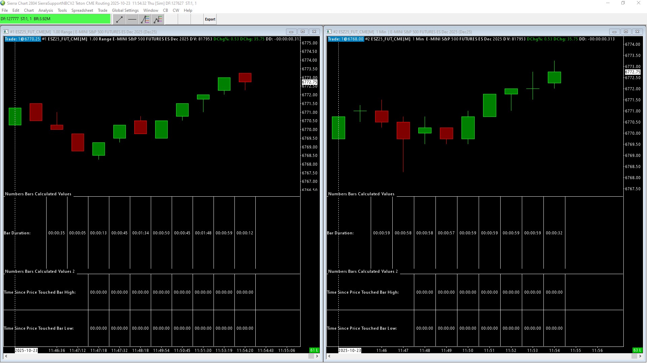
Task: Click the 00:00:32 bar duration in chart #2
Action: (x=554, y=233)
